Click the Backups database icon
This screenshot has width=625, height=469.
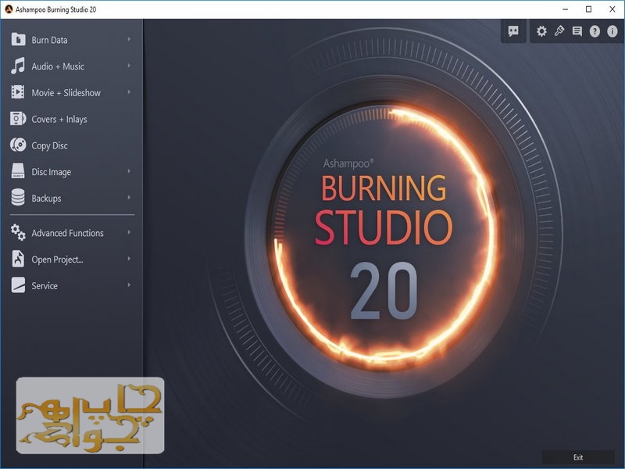(x=18, y=198)
